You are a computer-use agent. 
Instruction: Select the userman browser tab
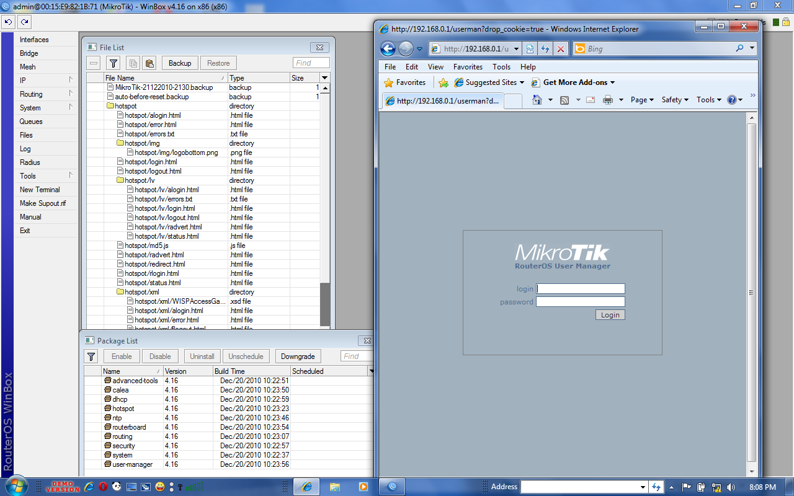point(442,101)
